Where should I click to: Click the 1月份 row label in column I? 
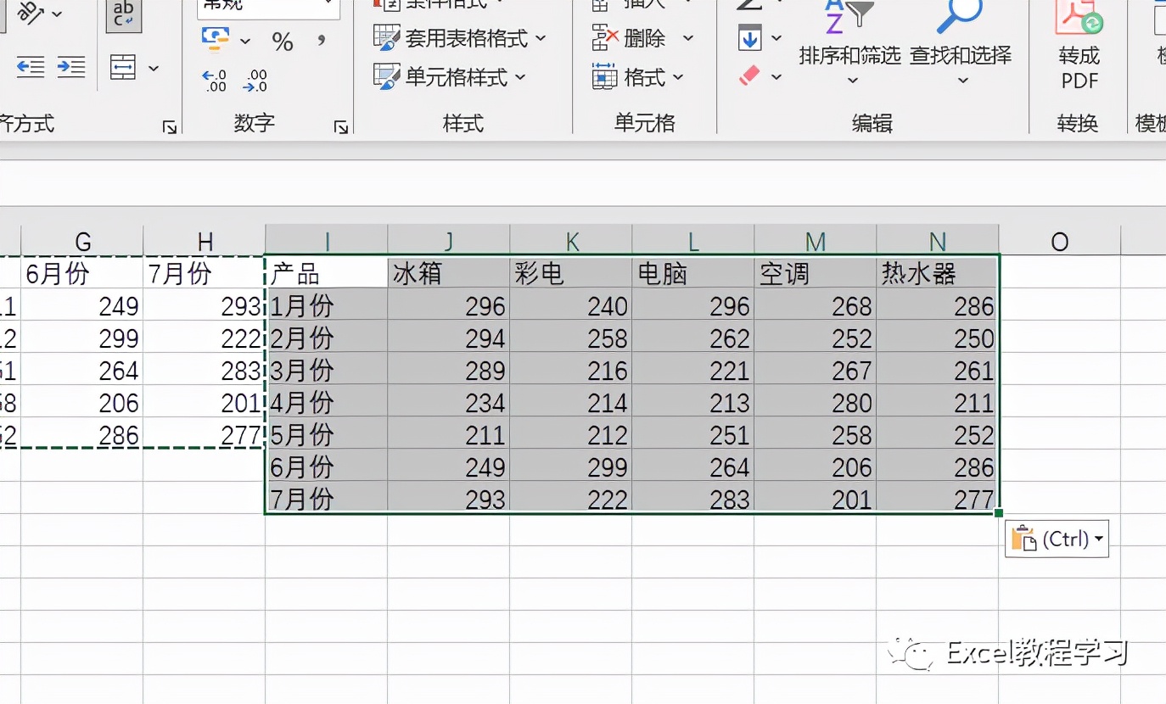(327, 305)
